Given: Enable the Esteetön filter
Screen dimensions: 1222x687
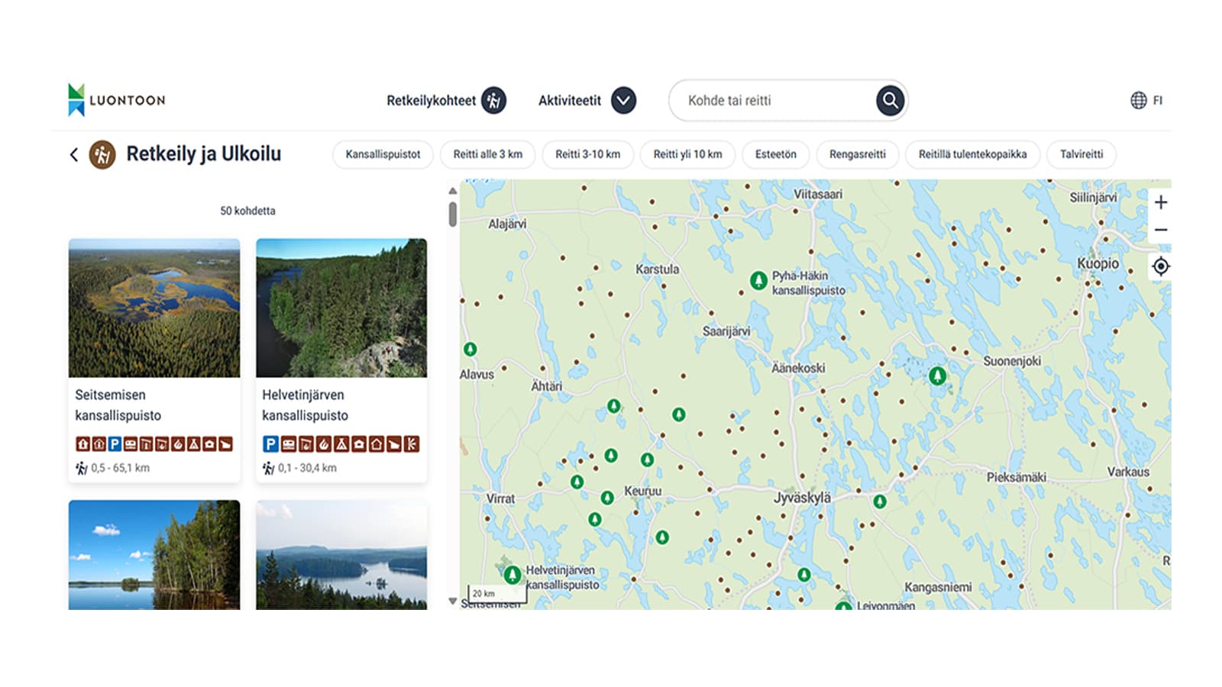Looking at the screenshot, I should pyautogui.click(x=774, y=155).
